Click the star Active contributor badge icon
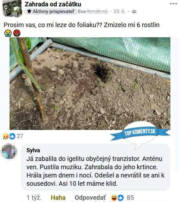 [29, 11]
